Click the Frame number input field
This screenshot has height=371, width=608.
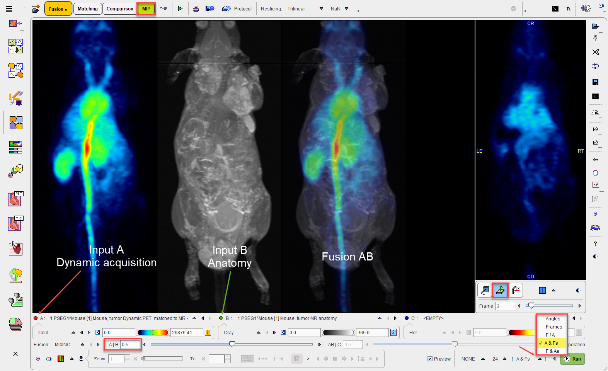point(505,306)
